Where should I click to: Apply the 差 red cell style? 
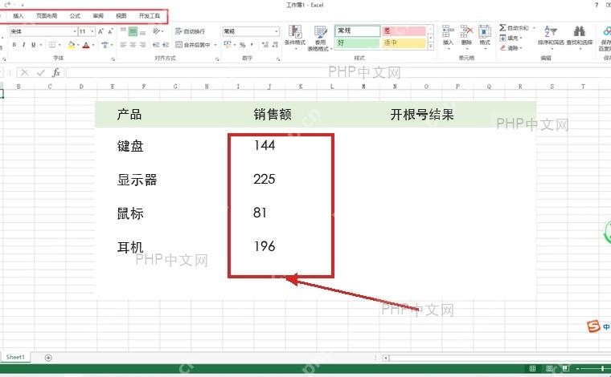pyautogui.click(x=404, y=30)
